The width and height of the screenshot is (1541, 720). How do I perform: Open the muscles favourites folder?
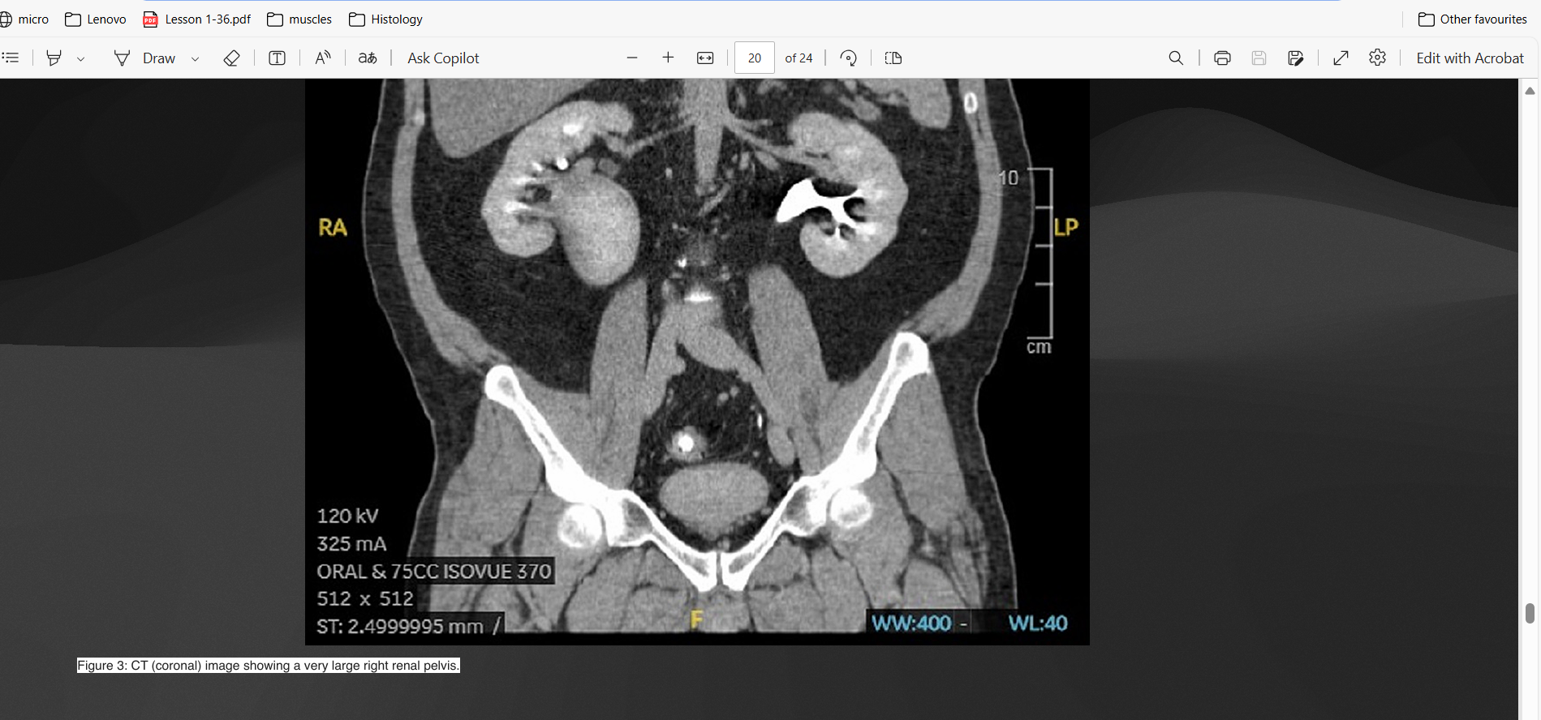click(299, 19)
